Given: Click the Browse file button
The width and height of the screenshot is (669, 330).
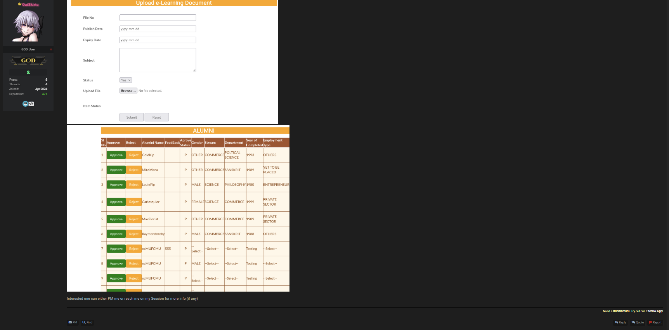Looking at the screenshot, I should [128, 91].
